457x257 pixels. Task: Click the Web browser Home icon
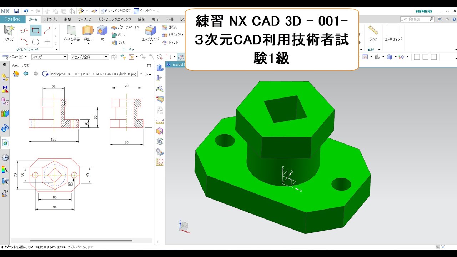16,74
